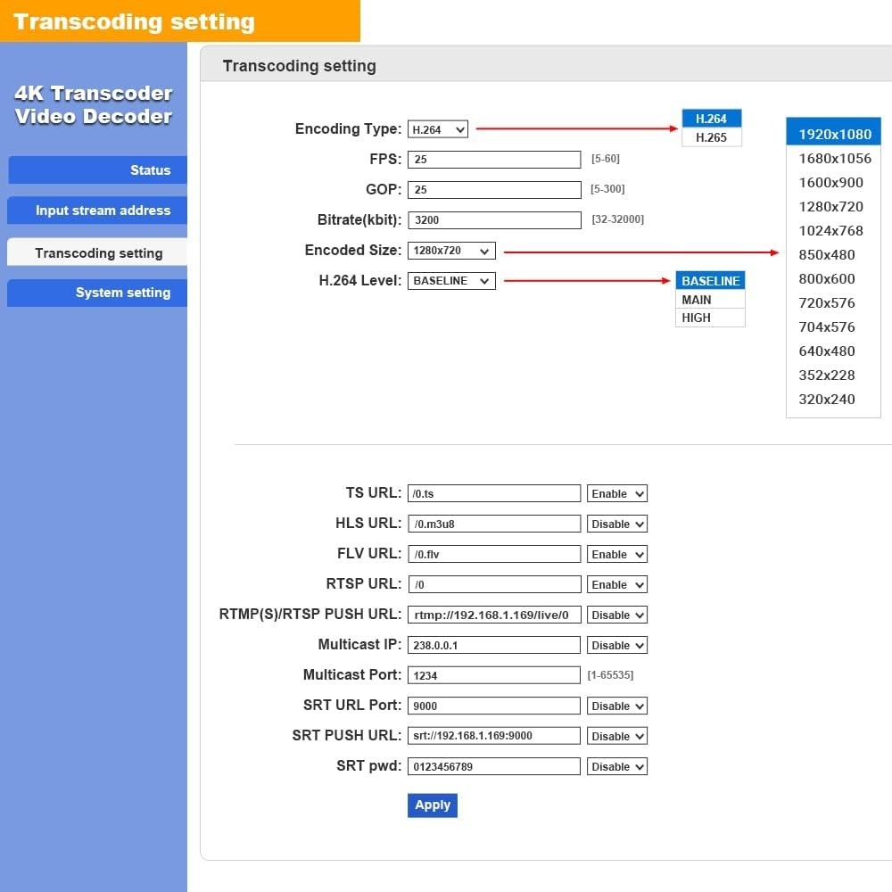Choose 1920x1080 in the resolution list
This screenshot has height=892, width=892.
tap(834, 135)
